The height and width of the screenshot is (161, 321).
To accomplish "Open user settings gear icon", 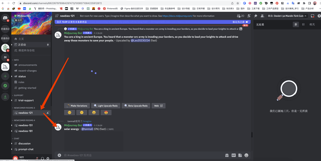I will [x=48, y=158].
